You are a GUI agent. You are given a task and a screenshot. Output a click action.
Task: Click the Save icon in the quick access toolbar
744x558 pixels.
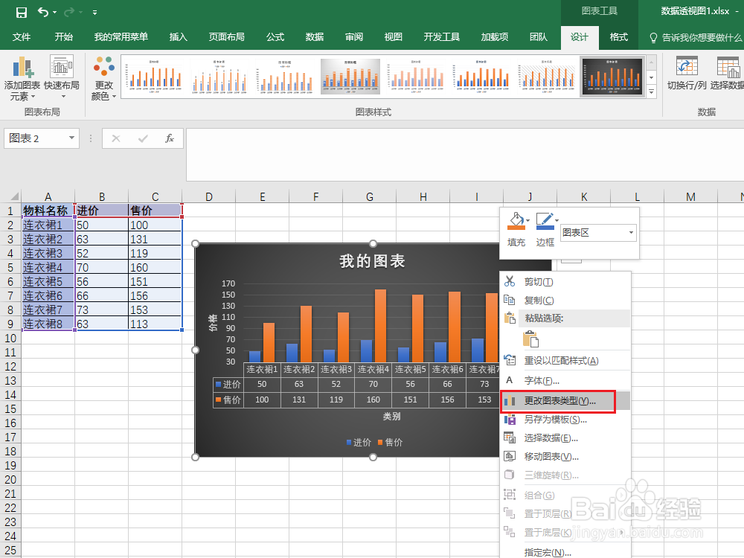[20, 12]
